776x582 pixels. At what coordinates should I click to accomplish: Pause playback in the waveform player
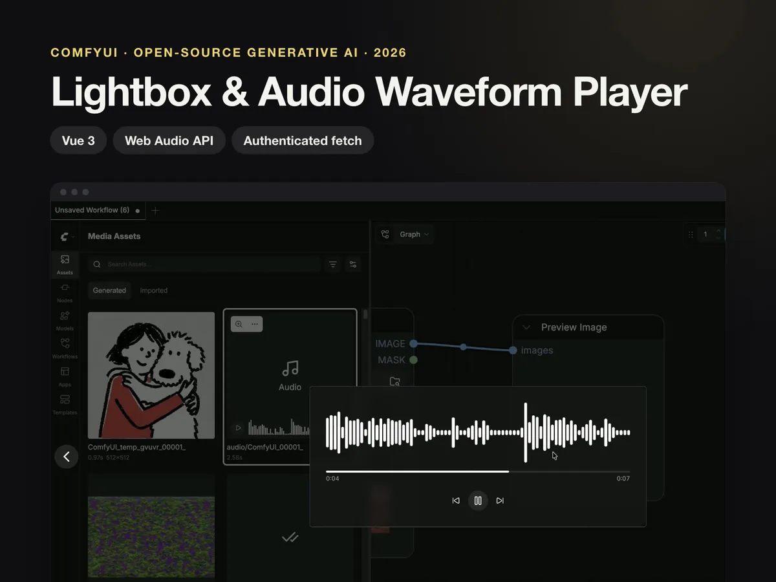pyautogui.click(x=478, y=501)
